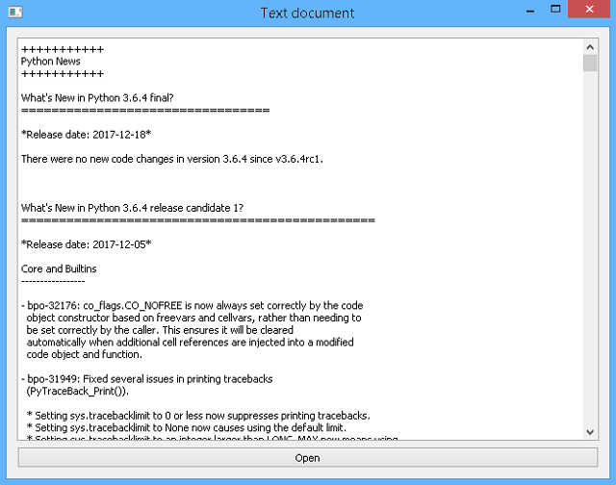
Task: Click the 'Text document' window title
Action: pyautogui.click(x=307, y=13)
